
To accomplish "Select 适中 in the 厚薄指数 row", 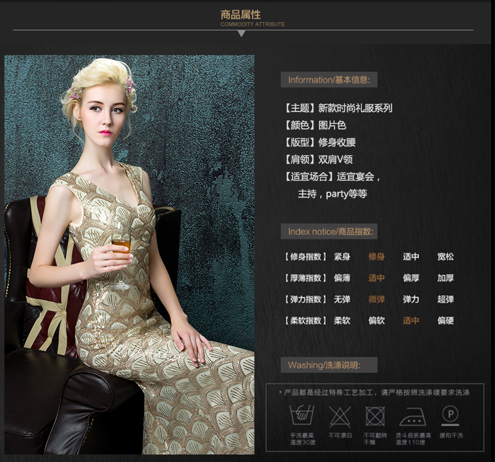I will pyautogui.click(x=377, y=278).
